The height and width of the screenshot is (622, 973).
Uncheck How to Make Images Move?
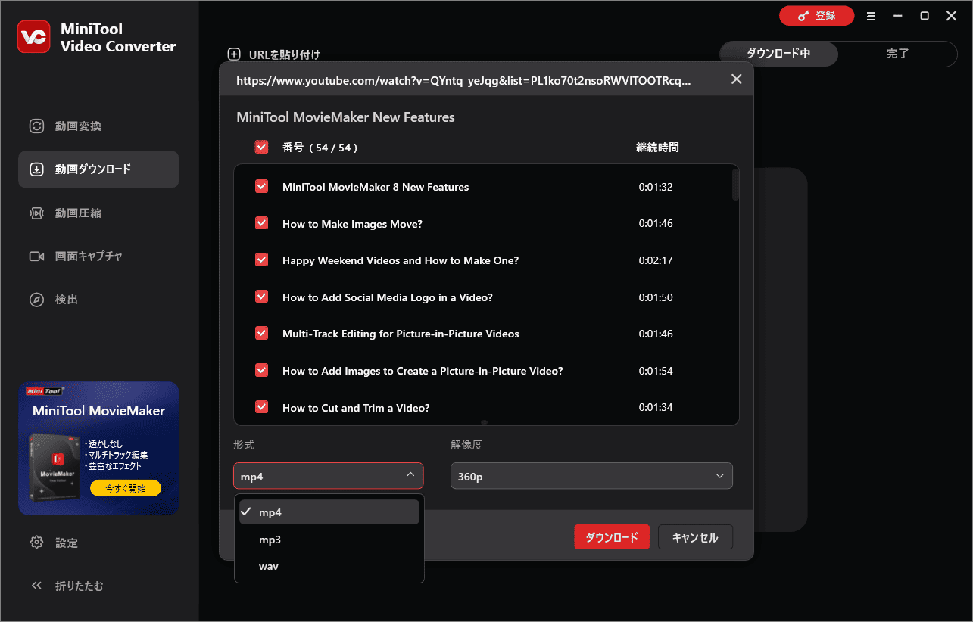[262, 223]
